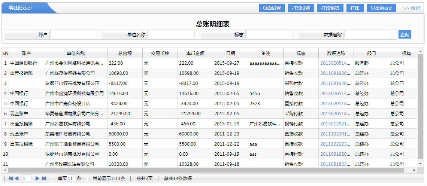Image resolution: width=427 pixels, height=186 pixels.
Task: Click the page number input box
Action: coord(27,179)
